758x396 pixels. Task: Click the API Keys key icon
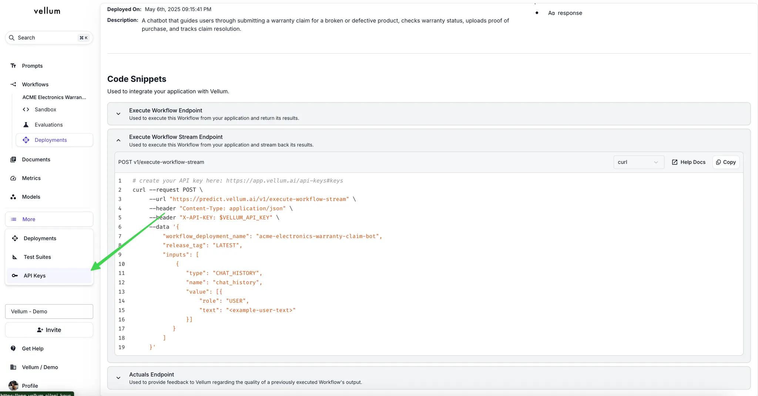(x=15, y=276)
